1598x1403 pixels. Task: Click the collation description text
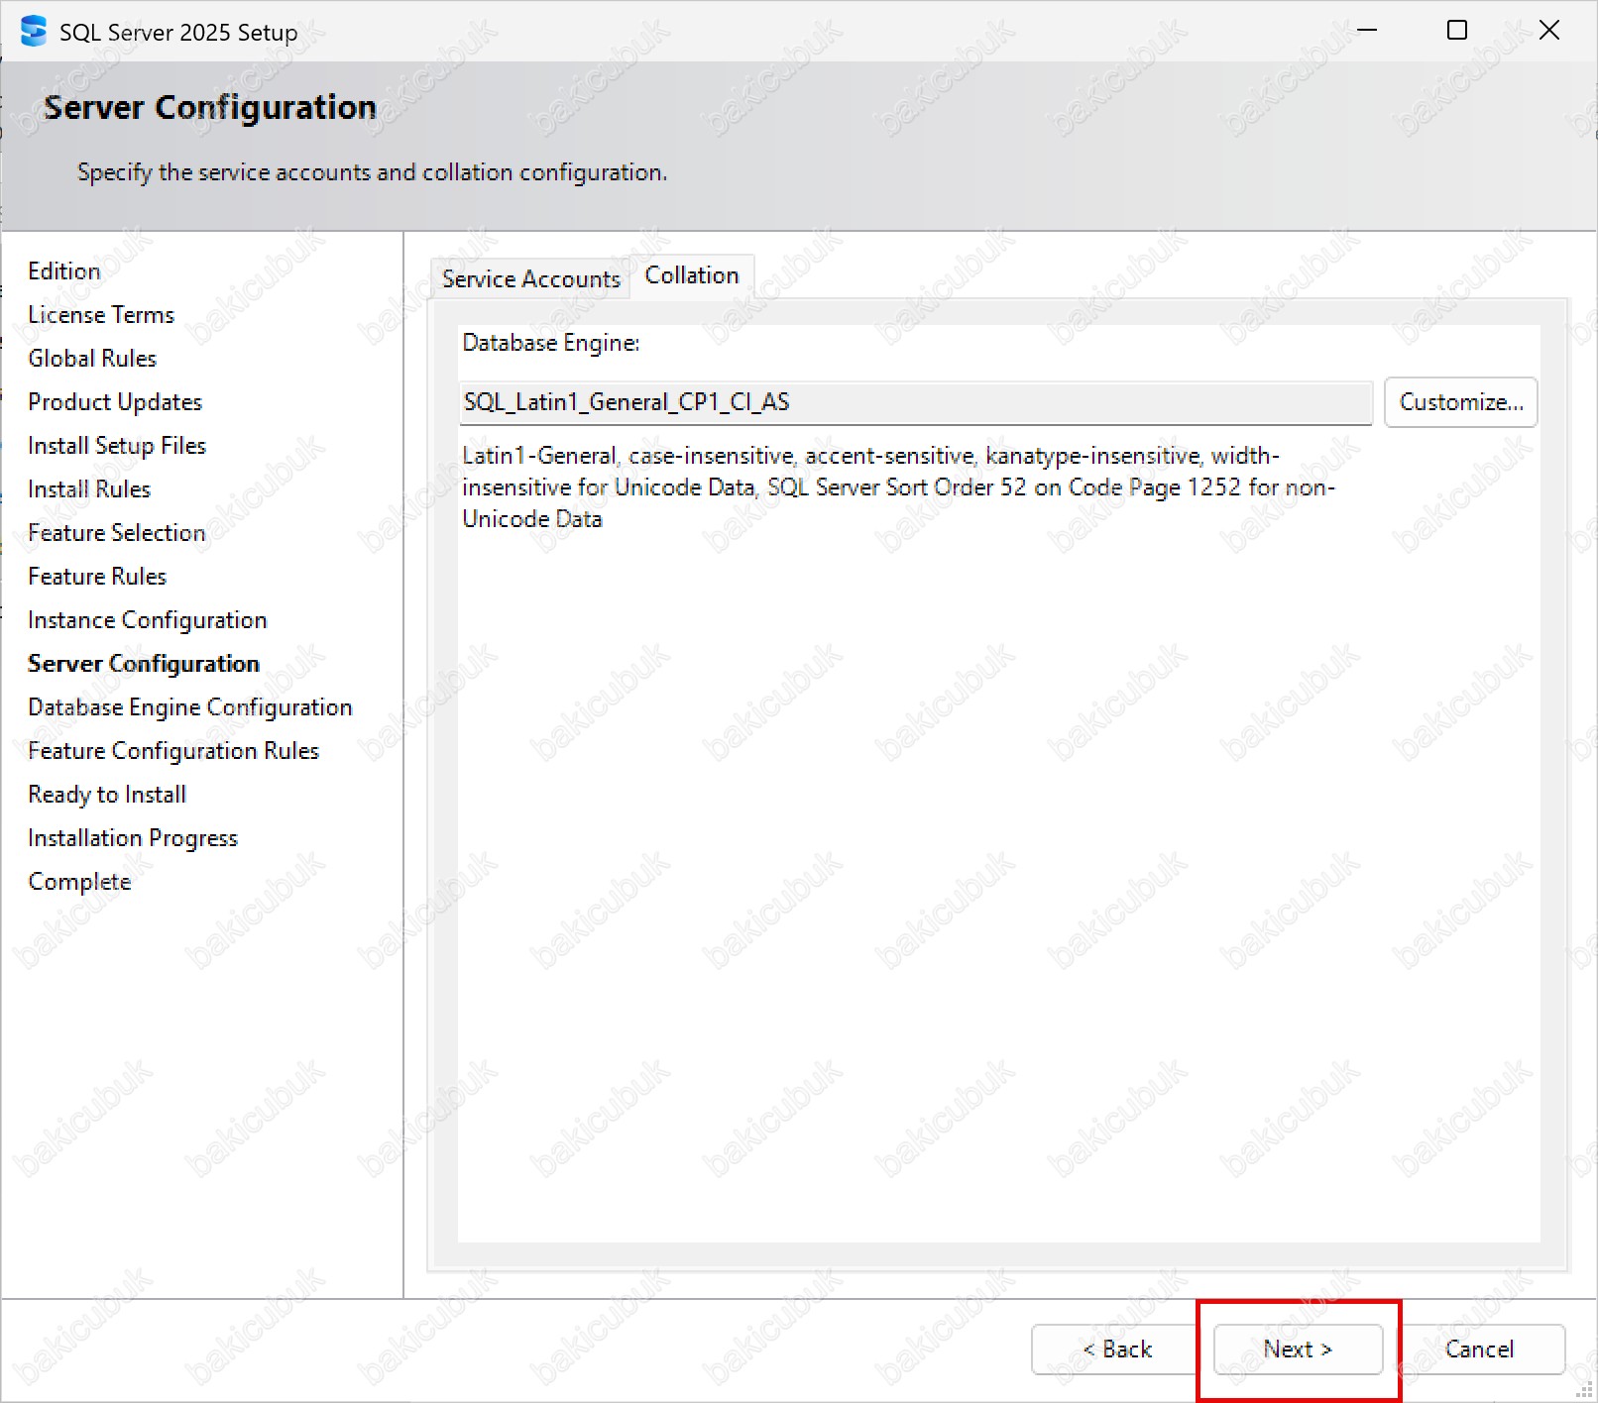pos(897,487)
